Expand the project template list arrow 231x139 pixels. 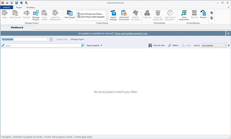click(x=107, y=19)
